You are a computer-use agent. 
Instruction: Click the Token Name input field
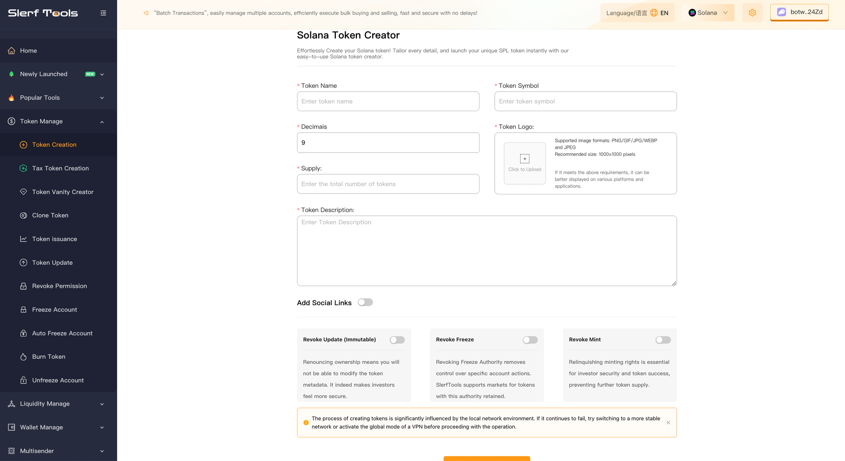pyautogui.click(x=388, y=101)
